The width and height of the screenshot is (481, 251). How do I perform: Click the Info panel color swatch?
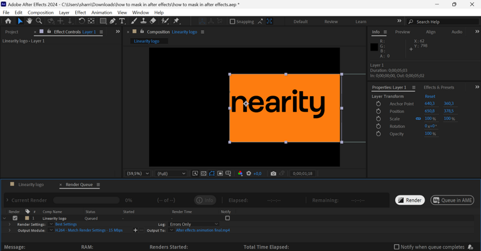point(374,47)
